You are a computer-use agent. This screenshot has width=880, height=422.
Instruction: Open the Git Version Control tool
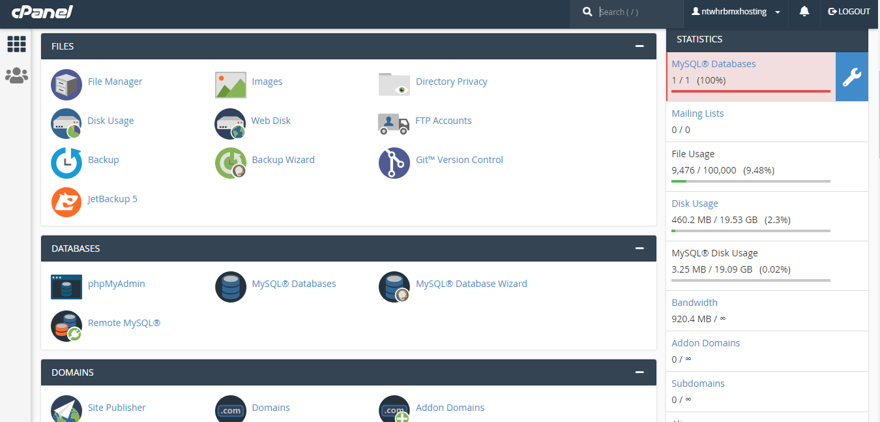pyautogui.click(x=460, y=159)
